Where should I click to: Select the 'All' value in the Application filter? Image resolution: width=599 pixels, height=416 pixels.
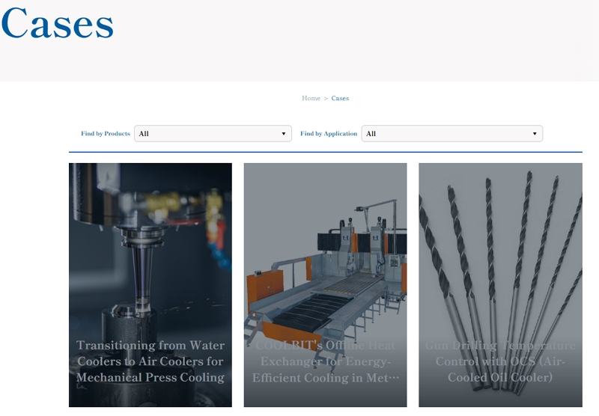pyautogui.click(x=371, y=134)
